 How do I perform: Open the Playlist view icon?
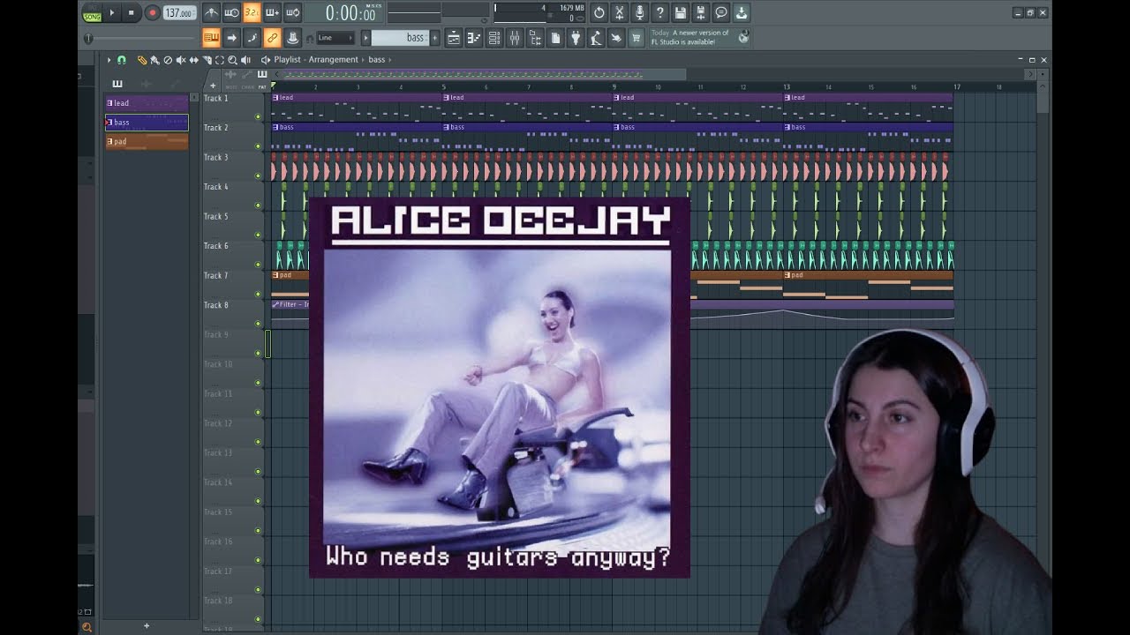(x=454, y=38)
